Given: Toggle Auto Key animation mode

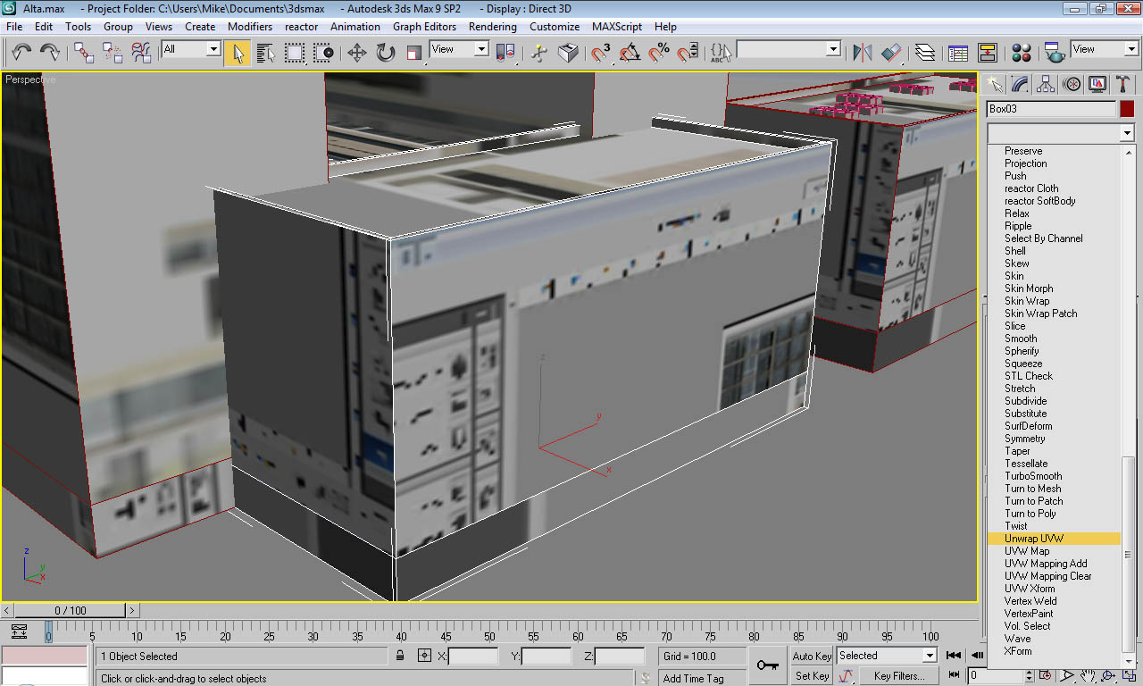Looking at the screenshot, I should [812, 657].
